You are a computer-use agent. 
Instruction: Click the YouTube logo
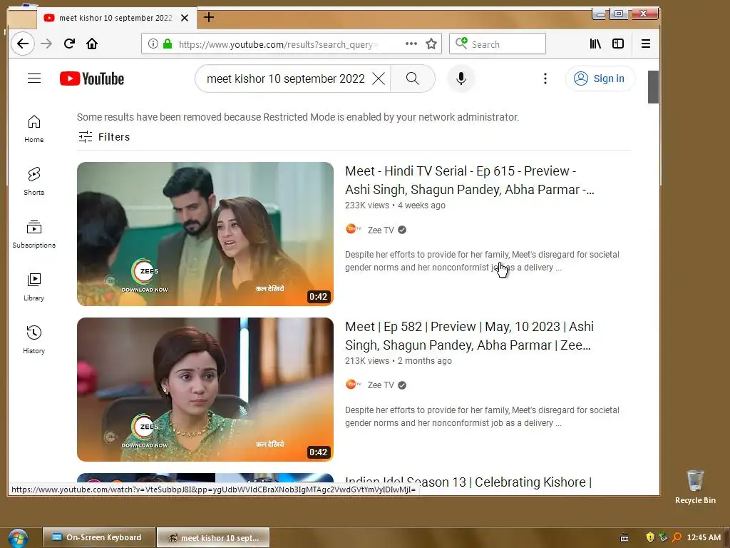[x=92, y=78]
